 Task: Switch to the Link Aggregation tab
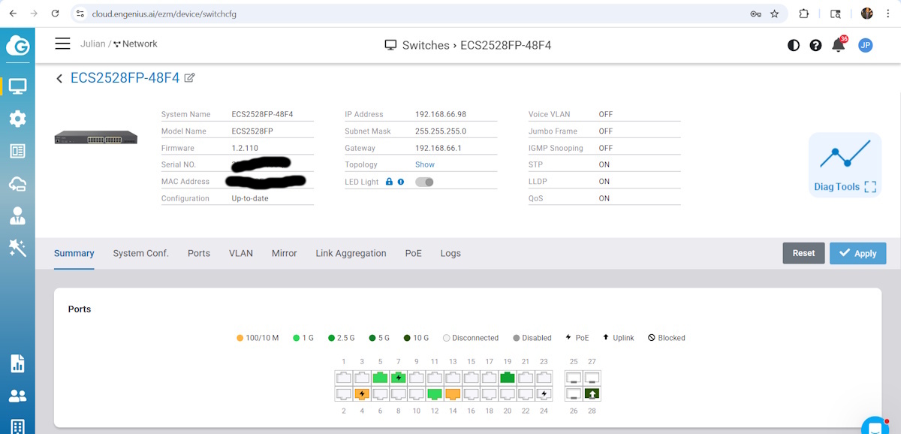coord(351,254)
